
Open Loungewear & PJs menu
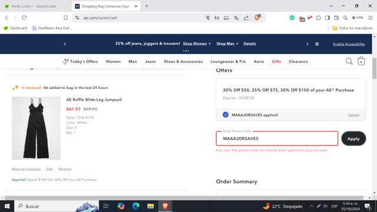coord(228,61)
